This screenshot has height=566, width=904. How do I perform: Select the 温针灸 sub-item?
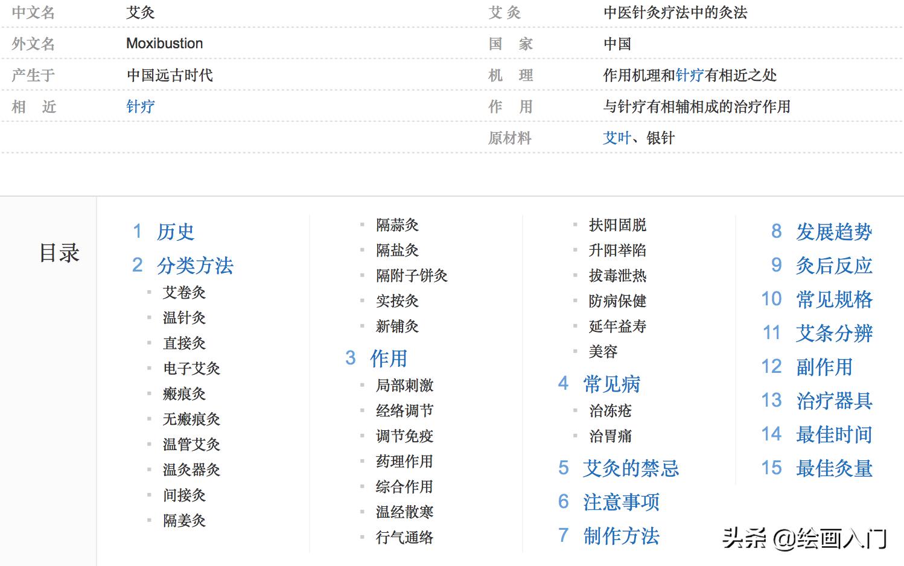pos(184,318)
